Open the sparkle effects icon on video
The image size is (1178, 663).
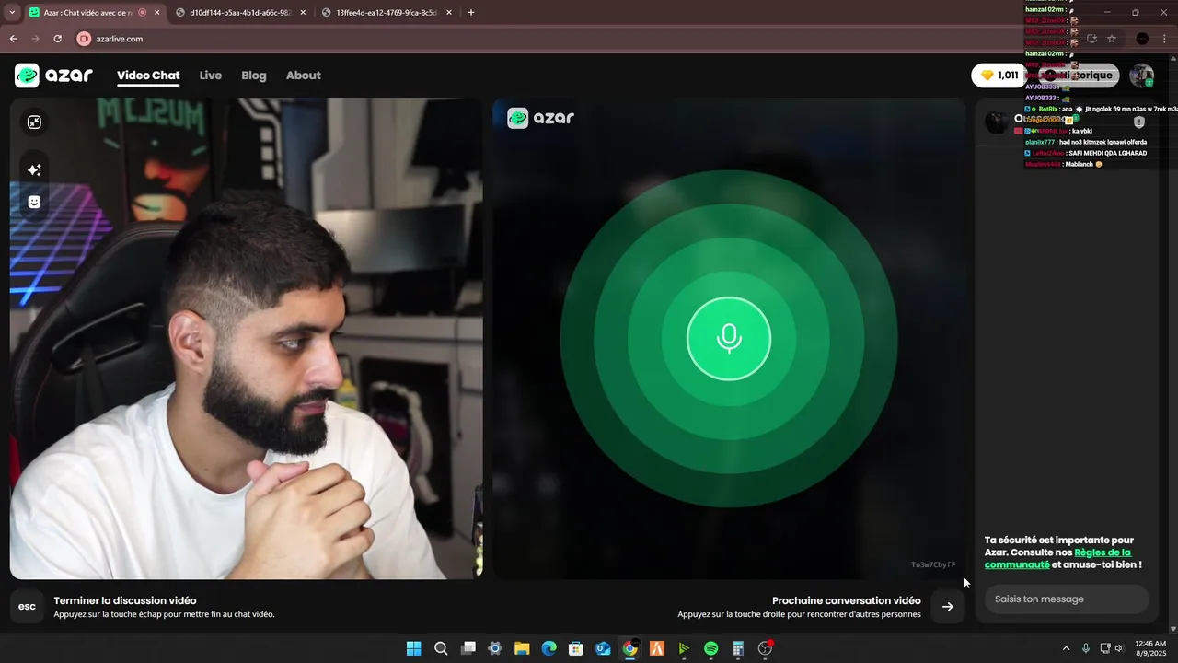coord(34,169)
